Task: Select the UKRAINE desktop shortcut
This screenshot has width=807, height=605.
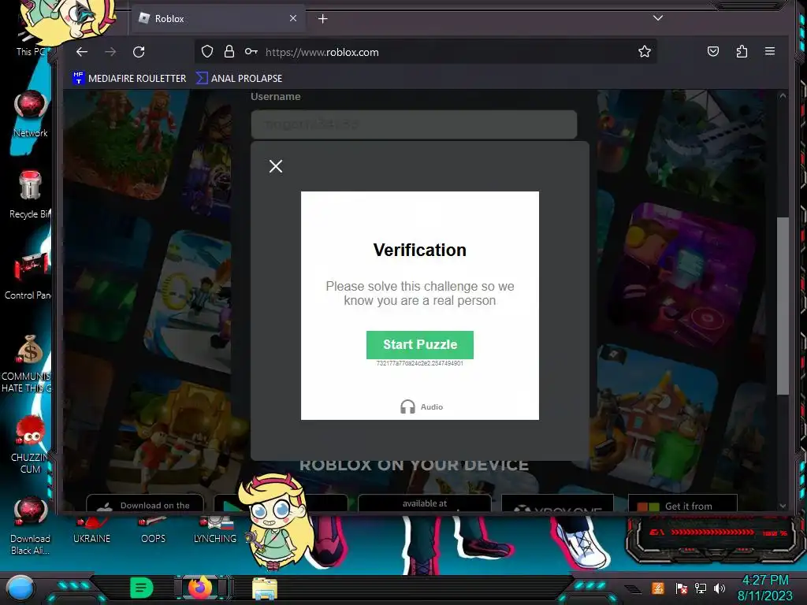Action: coord(91,530)
